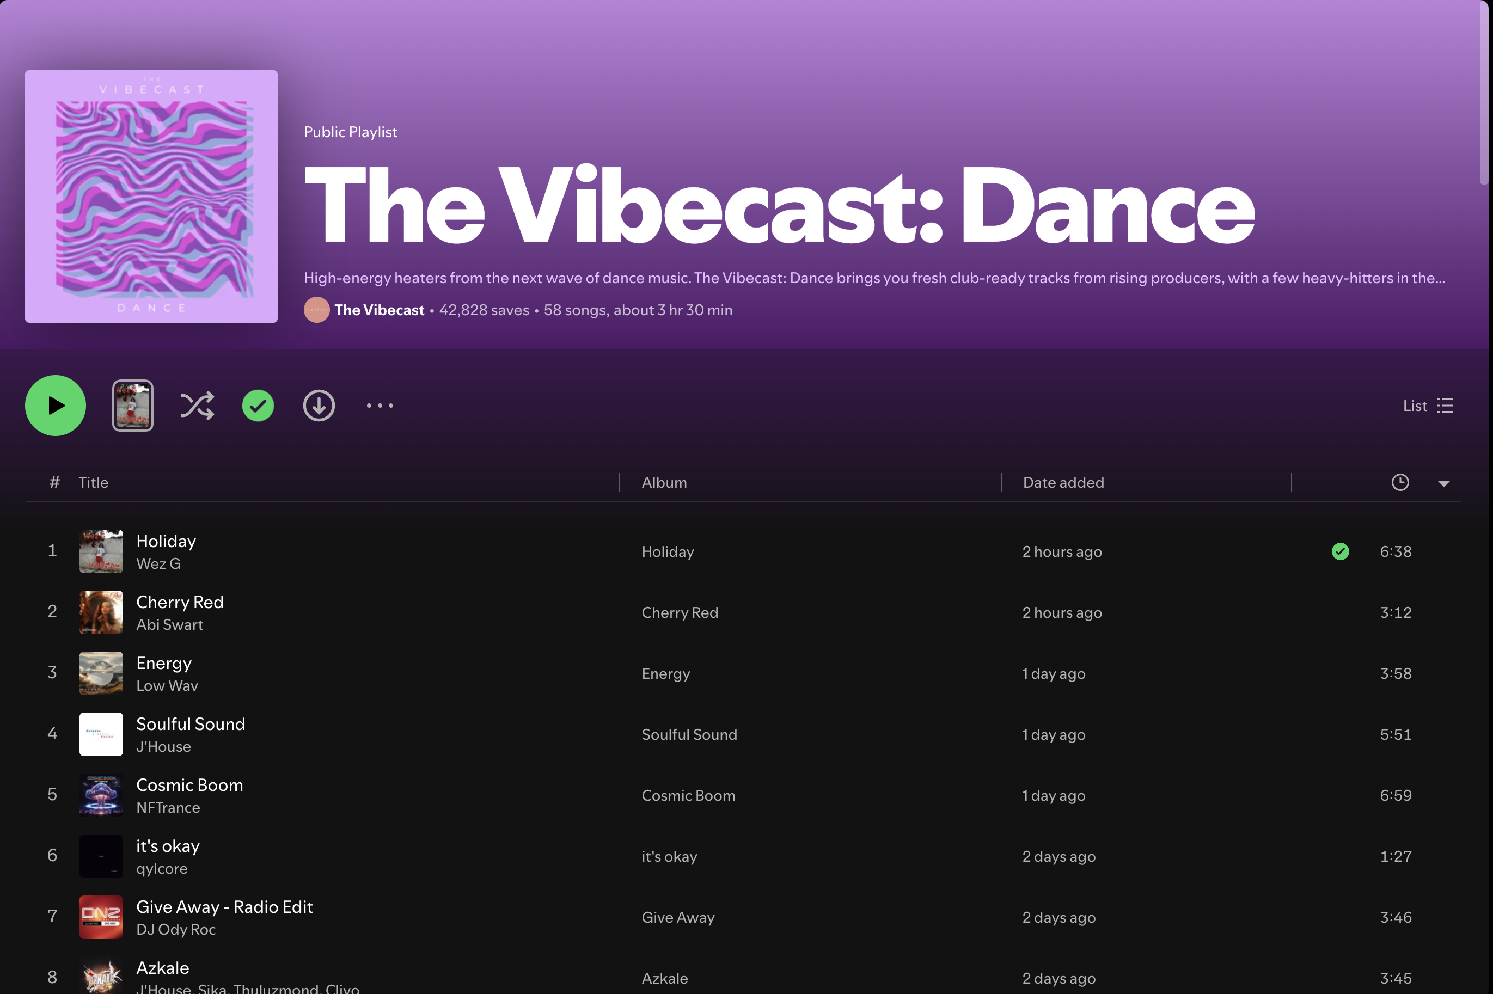Open The Vibecast profile link

tap(379, 310)
